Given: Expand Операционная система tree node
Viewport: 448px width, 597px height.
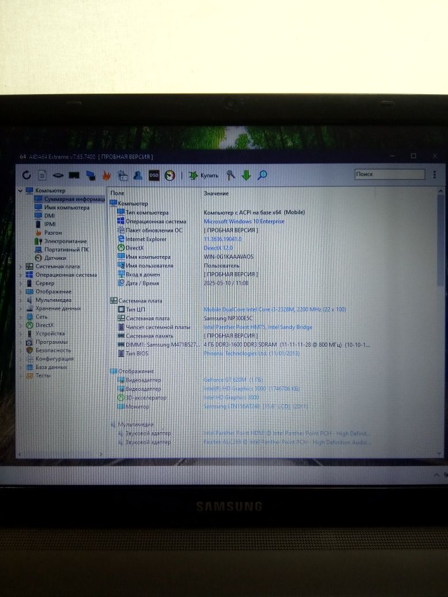Looking at the screenshot, I should pos(21,275).
